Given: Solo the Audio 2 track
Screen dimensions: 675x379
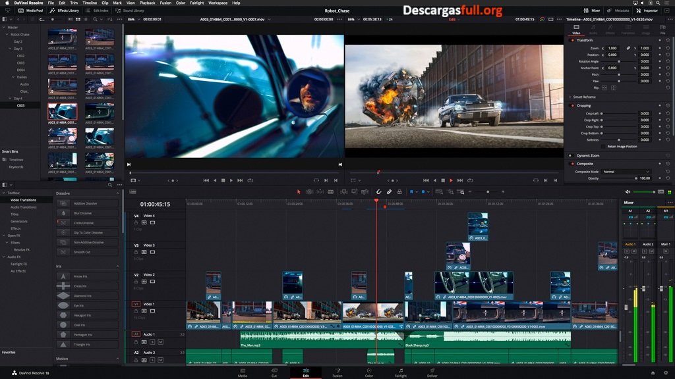Looking at the screenshot, I should [x=152, y=359].
